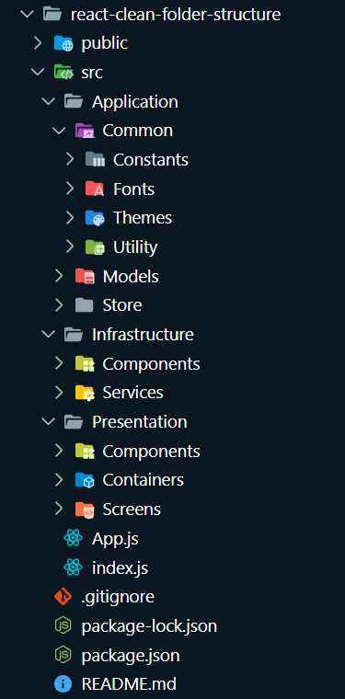Click the green code folder icon for src

coord(63,73)
